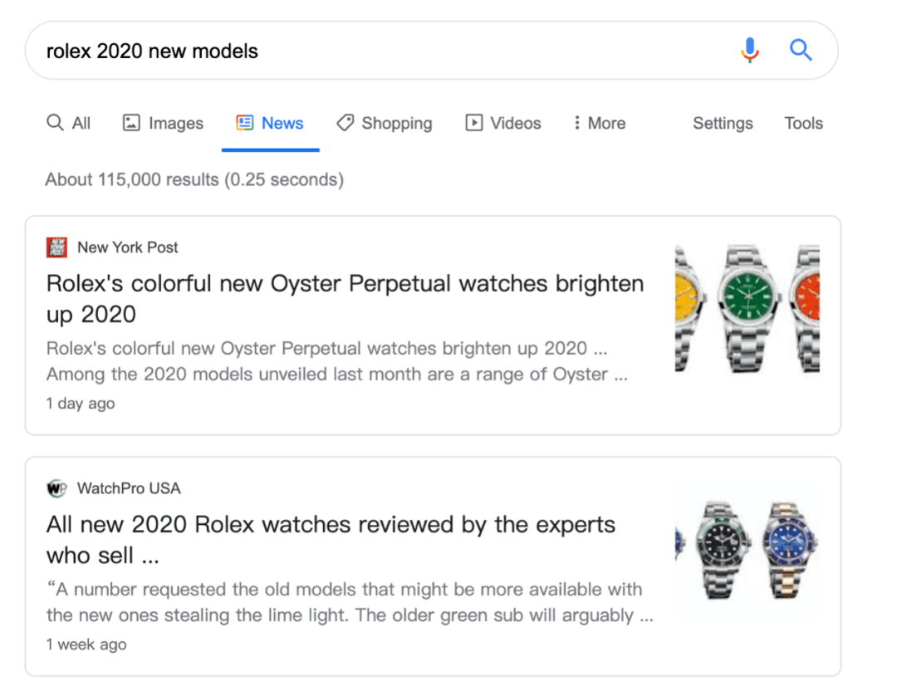The image size is (897, 696).
Task: Open the Settings menu
Action: [723, 123]
